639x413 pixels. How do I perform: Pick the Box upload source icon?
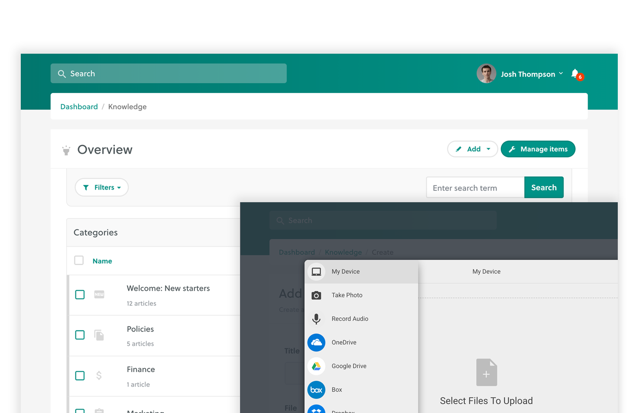(316, 390)
